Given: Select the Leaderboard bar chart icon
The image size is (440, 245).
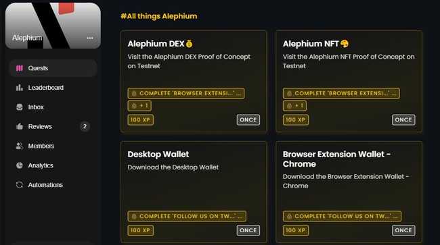Looking at the screenshot, I should (20, 88).
